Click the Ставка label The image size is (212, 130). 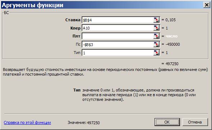[x=73, y=20]
